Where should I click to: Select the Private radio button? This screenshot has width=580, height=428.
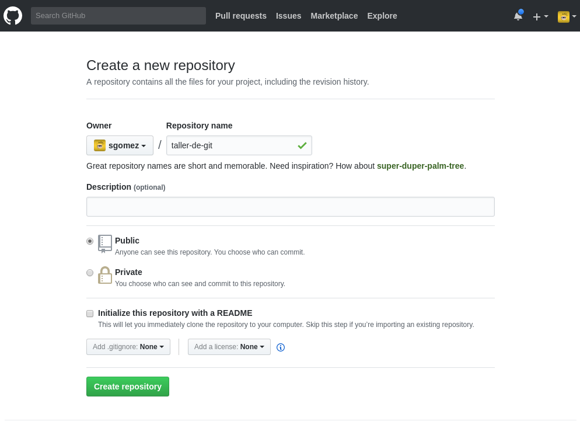tap(90, 273)
